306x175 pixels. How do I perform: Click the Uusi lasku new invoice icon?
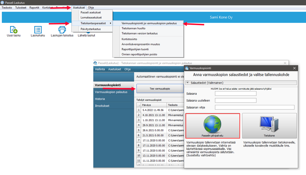click(13, 30)
